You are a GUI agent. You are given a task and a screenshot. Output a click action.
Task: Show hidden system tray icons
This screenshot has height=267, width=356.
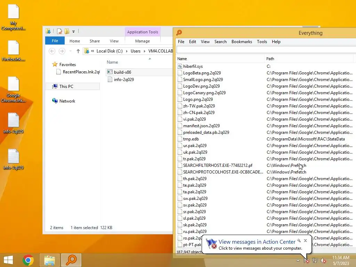point(298,260)
